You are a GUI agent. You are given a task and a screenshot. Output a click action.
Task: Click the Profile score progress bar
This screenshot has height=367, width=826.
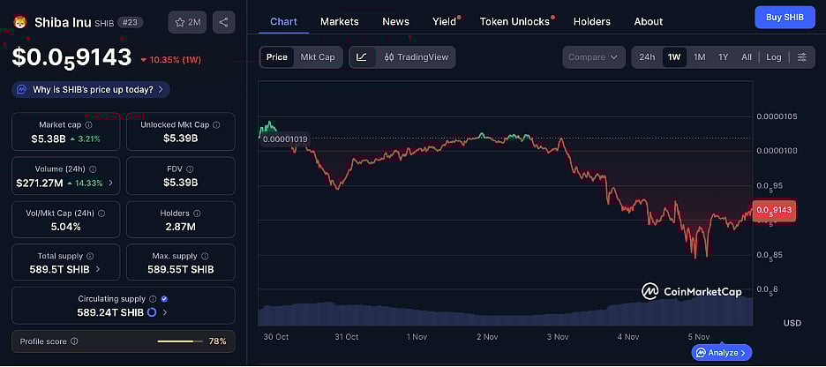tap(180, 341)
